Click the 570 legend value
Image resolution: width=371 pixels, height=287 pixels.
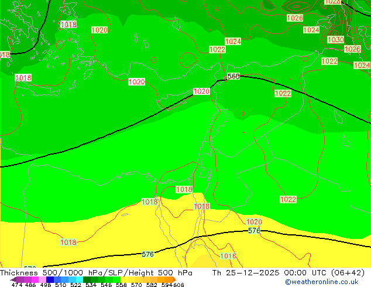coord(136,285)
